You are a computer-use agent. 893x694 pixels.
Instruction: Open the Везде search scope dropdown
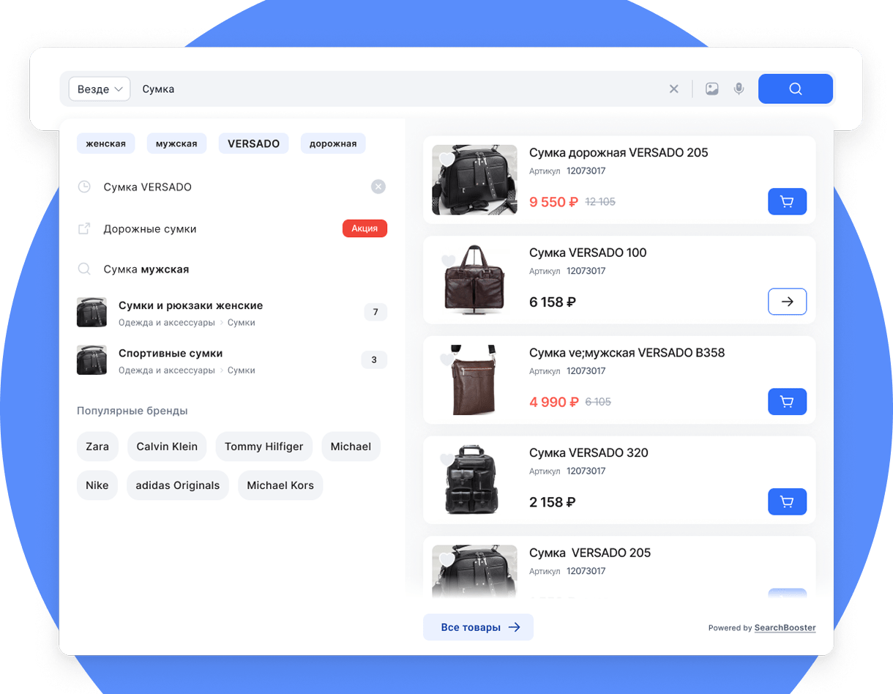coord(100,89)
